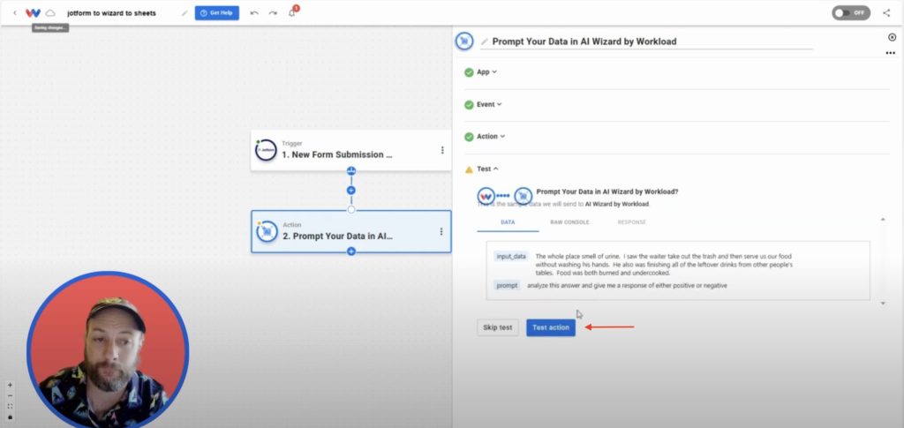The image size is (904, 428).
Task: Click the Get Help button
Action: (217, 12)
